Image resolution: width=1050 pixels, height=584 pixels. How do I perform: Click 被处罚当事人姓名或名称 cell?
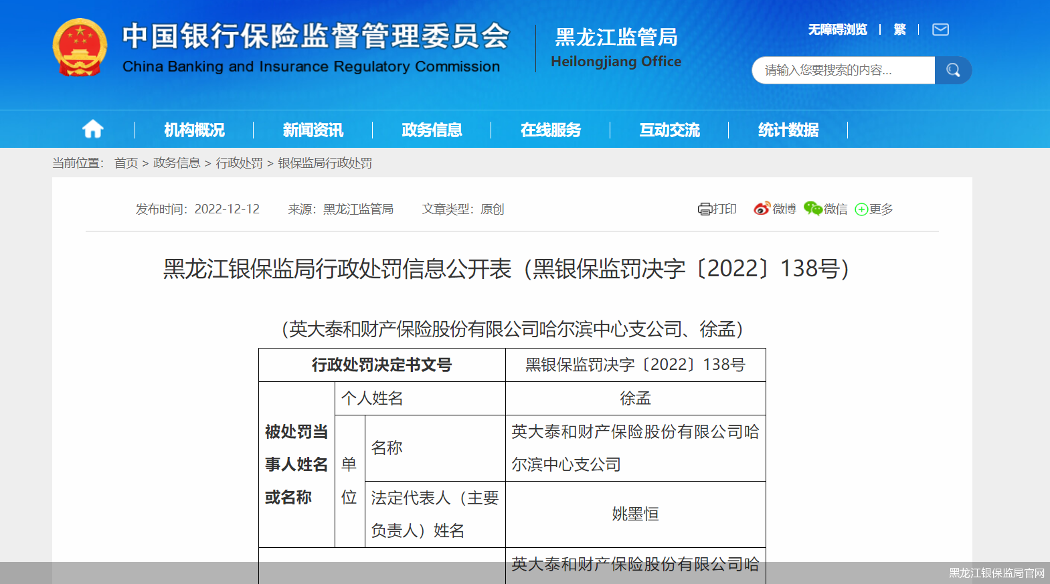(x=296, y=465)
